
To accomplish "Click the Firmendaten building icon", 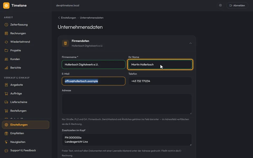I will [x=66, y=43].
